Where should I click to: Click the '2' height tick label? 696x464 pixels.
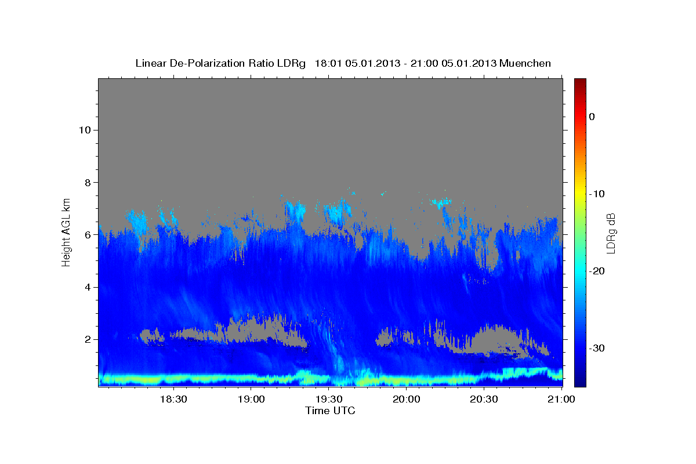pyautogui.click(x=87, y=339)
